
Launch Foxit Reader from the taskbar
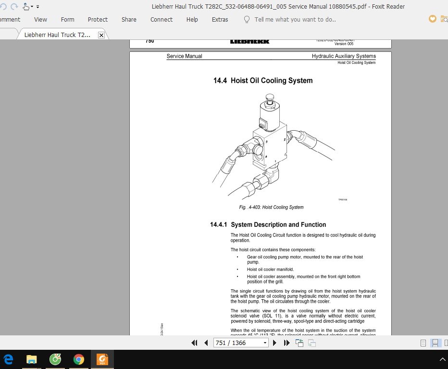(102, 359)
